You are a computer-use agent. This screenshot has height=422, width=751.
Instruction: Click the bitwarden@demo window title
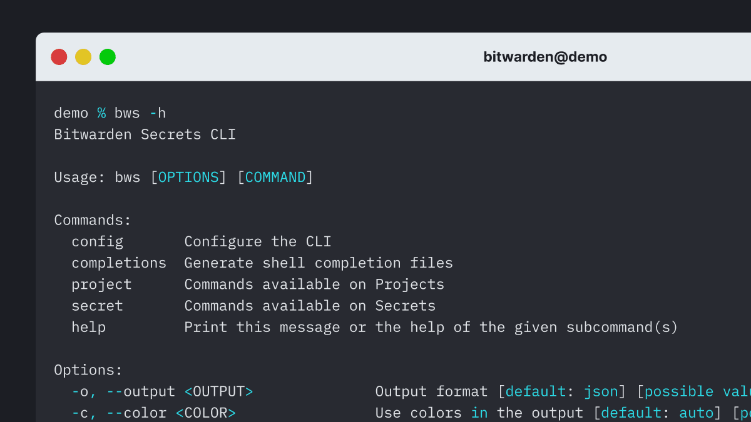pos(546,56)
